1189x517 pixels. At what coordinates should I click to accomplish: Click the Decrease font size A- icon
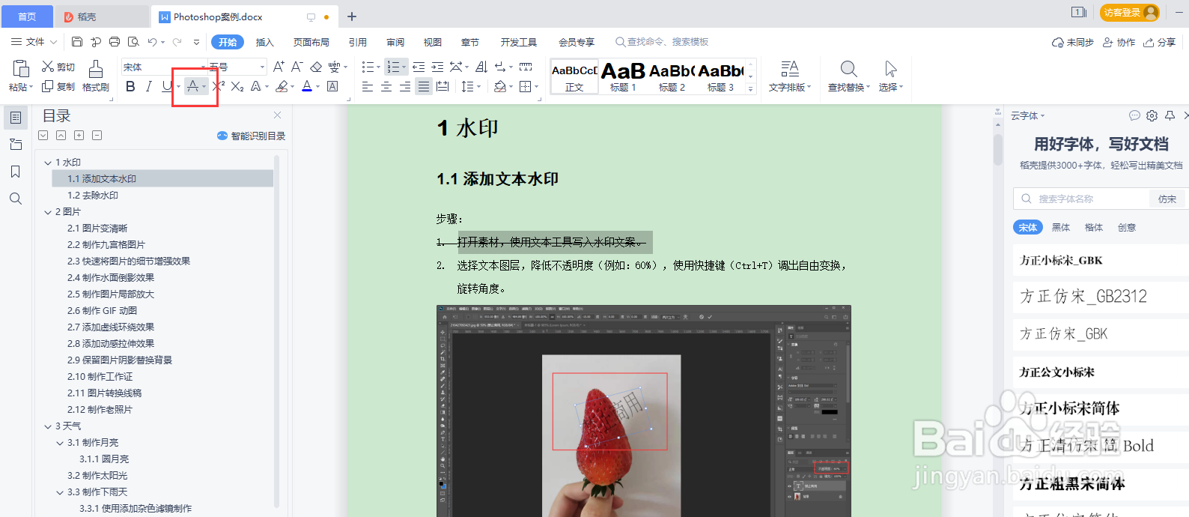pyautogui.click(x=297, y=67)
